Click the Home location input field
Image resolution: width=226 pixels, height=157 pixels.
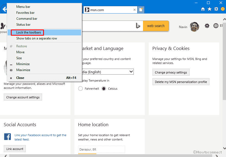(101, 149)
